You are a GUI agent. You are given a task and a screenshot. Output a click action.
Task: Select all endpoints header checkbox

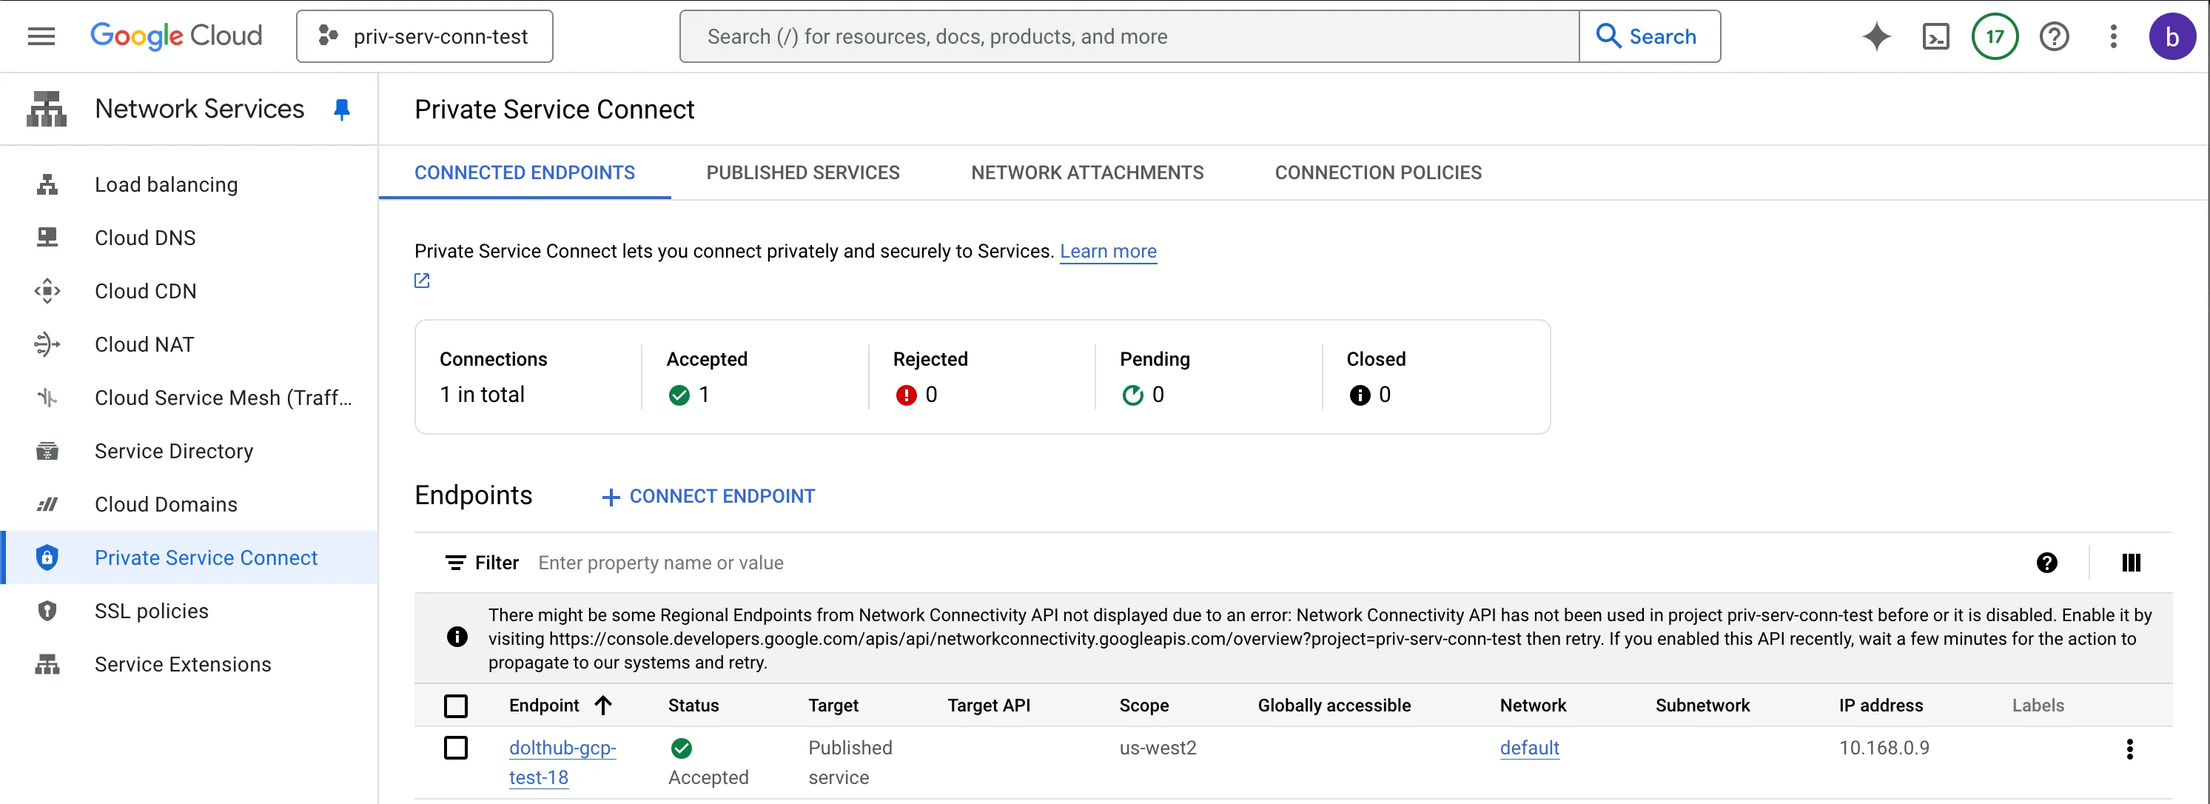pyautogui.click(x=456, y=706)
